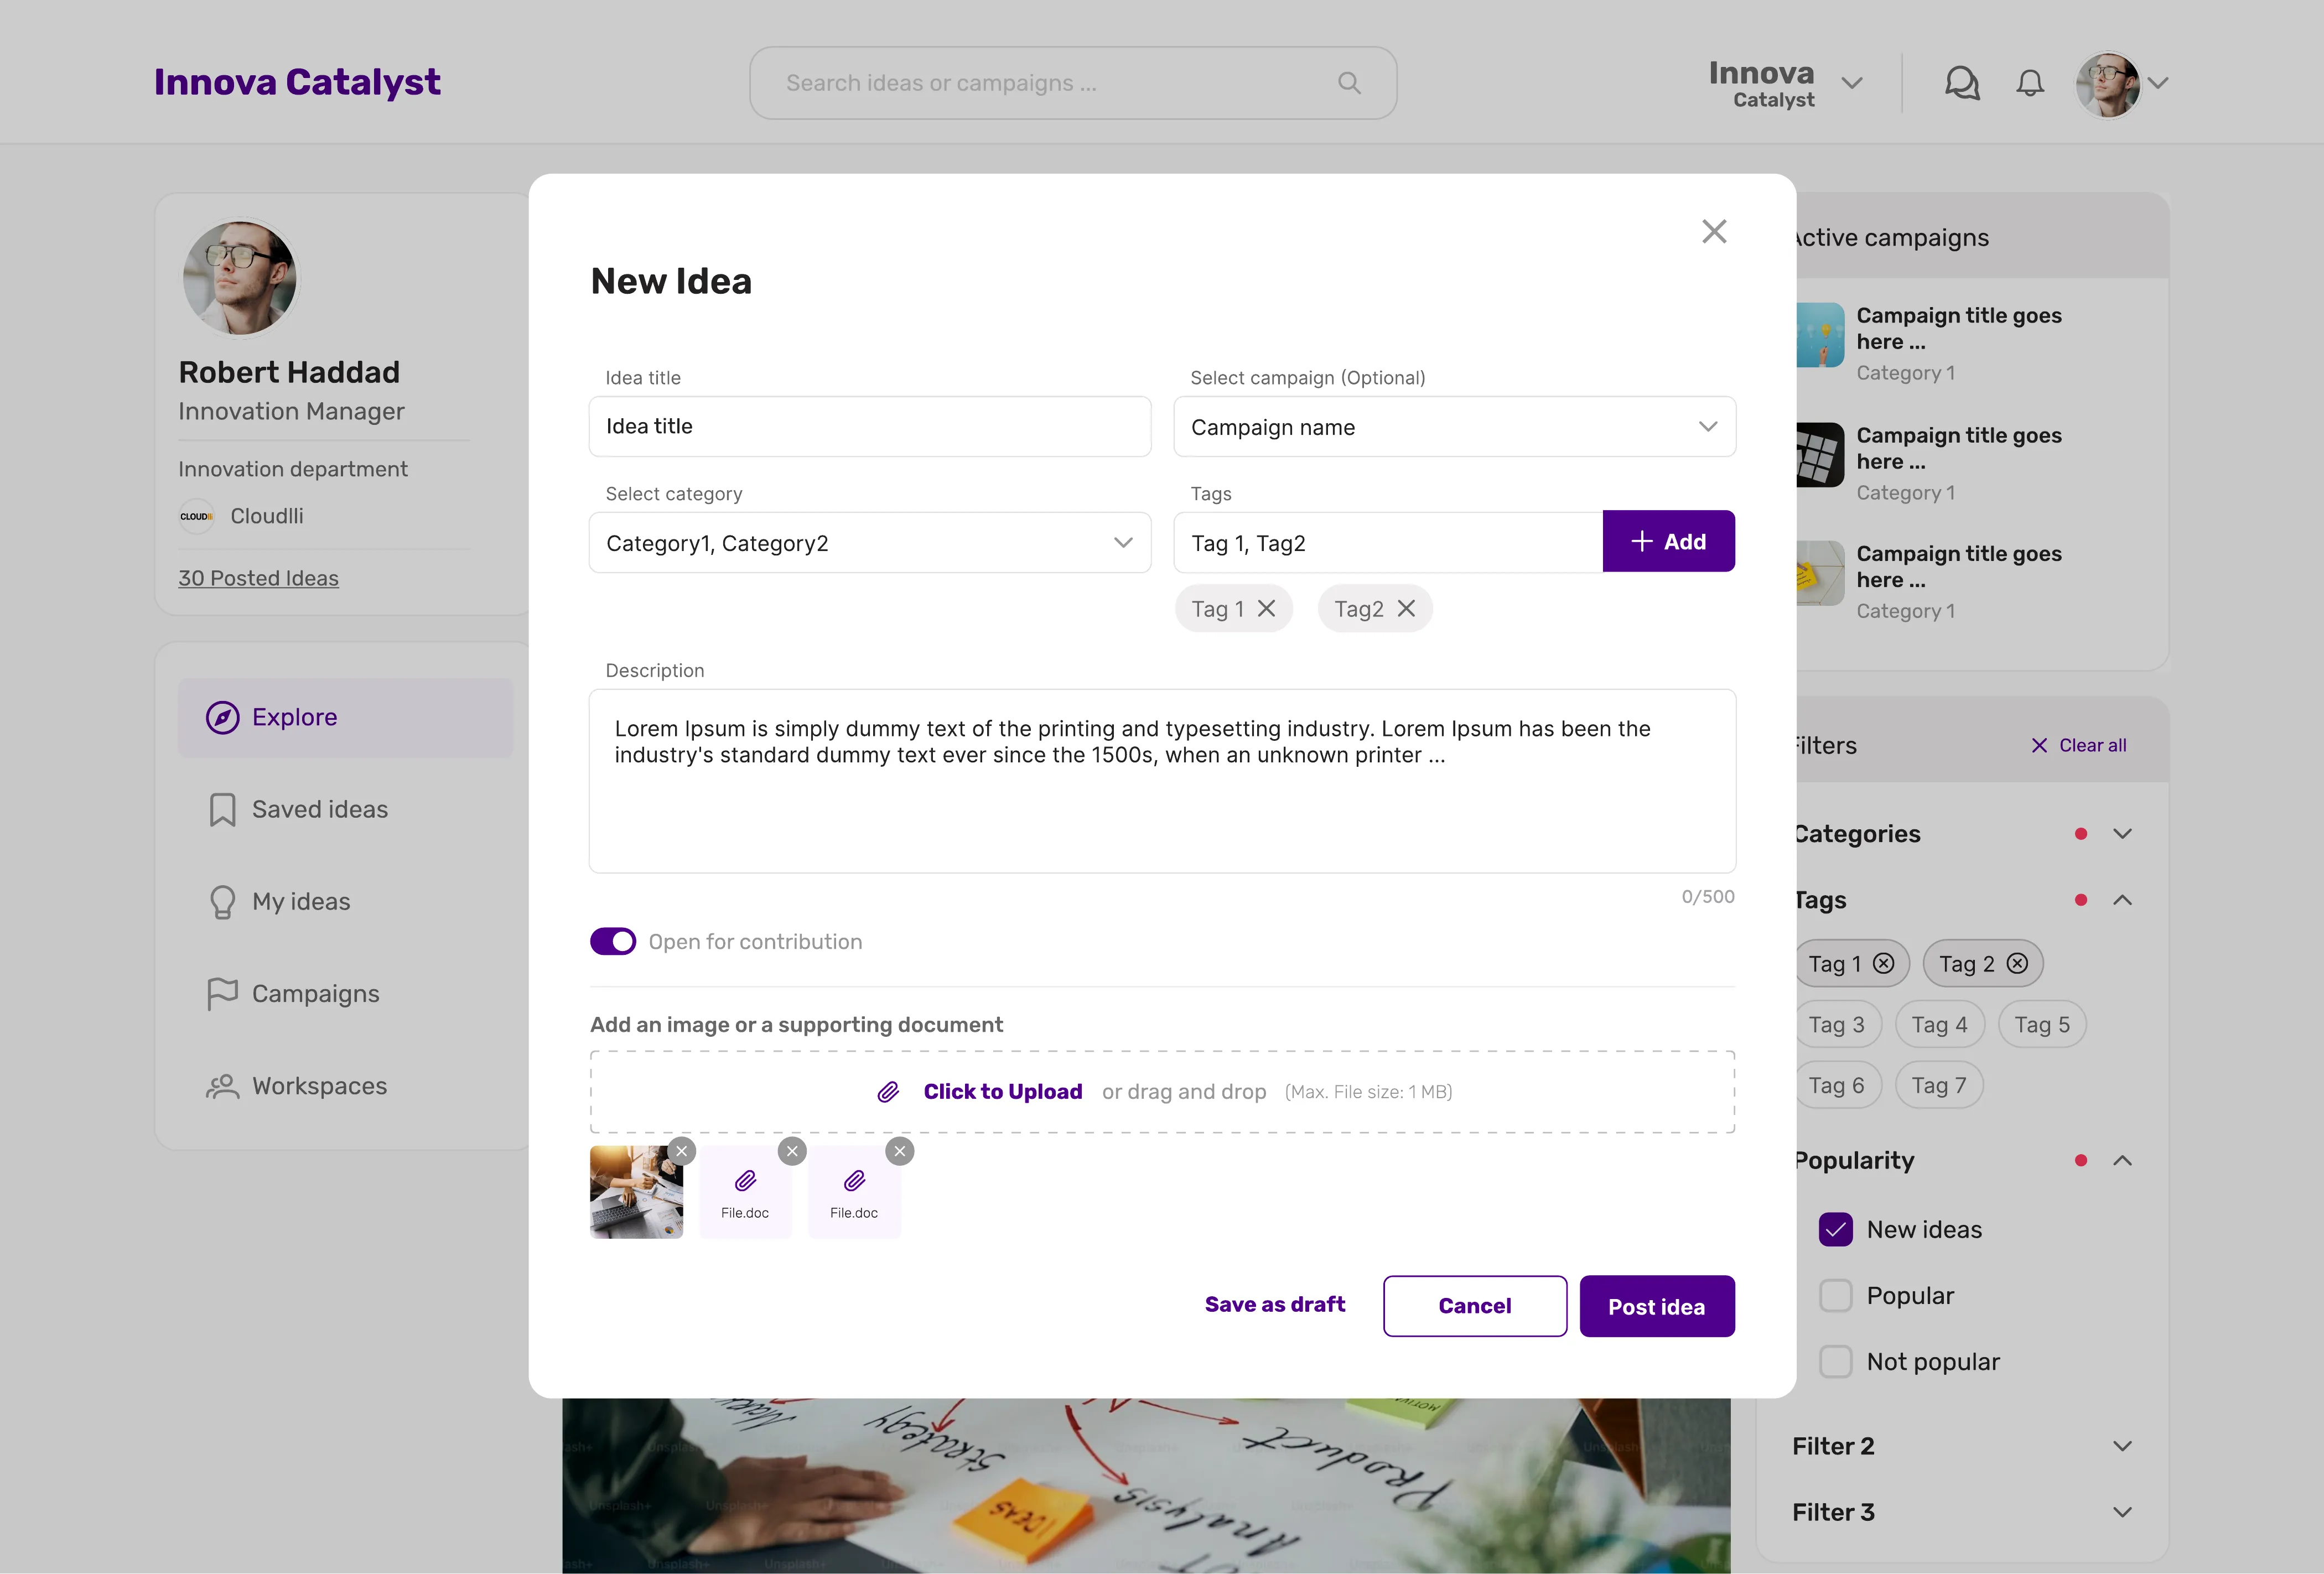Click Save as draft
The height and width of the screenshot is (1574, 2324).
[x=1274, y=1305]
